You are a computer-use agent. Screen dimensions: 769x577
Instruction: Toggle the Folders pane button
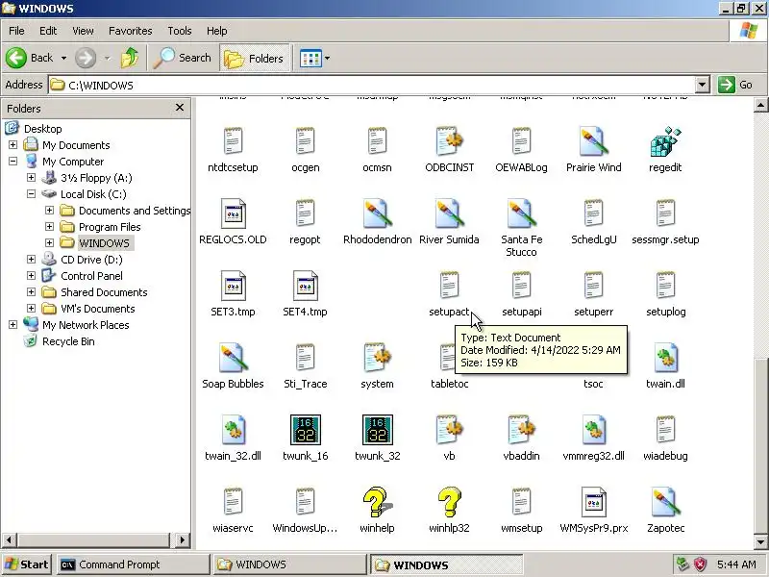(254, 59)
